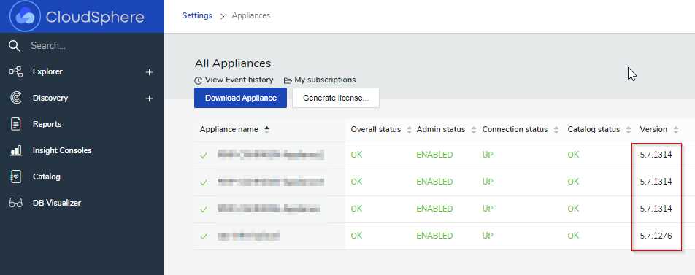Click the Generate license button
Viewport: 695px width, 275px height.
pyautogui.click(x=336, y=98)
